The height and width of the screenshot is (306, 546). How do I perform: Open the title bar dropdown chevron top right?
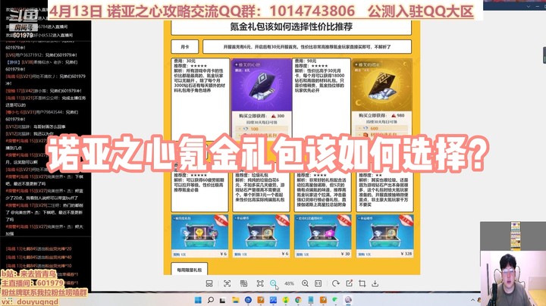[529, 6]
